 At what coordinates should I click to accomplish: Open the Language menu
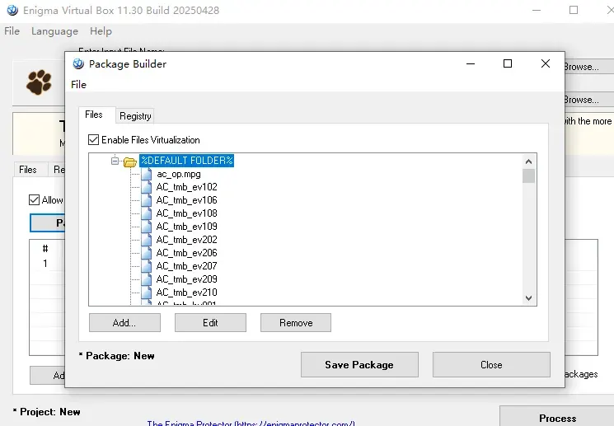tap(55, 31)
